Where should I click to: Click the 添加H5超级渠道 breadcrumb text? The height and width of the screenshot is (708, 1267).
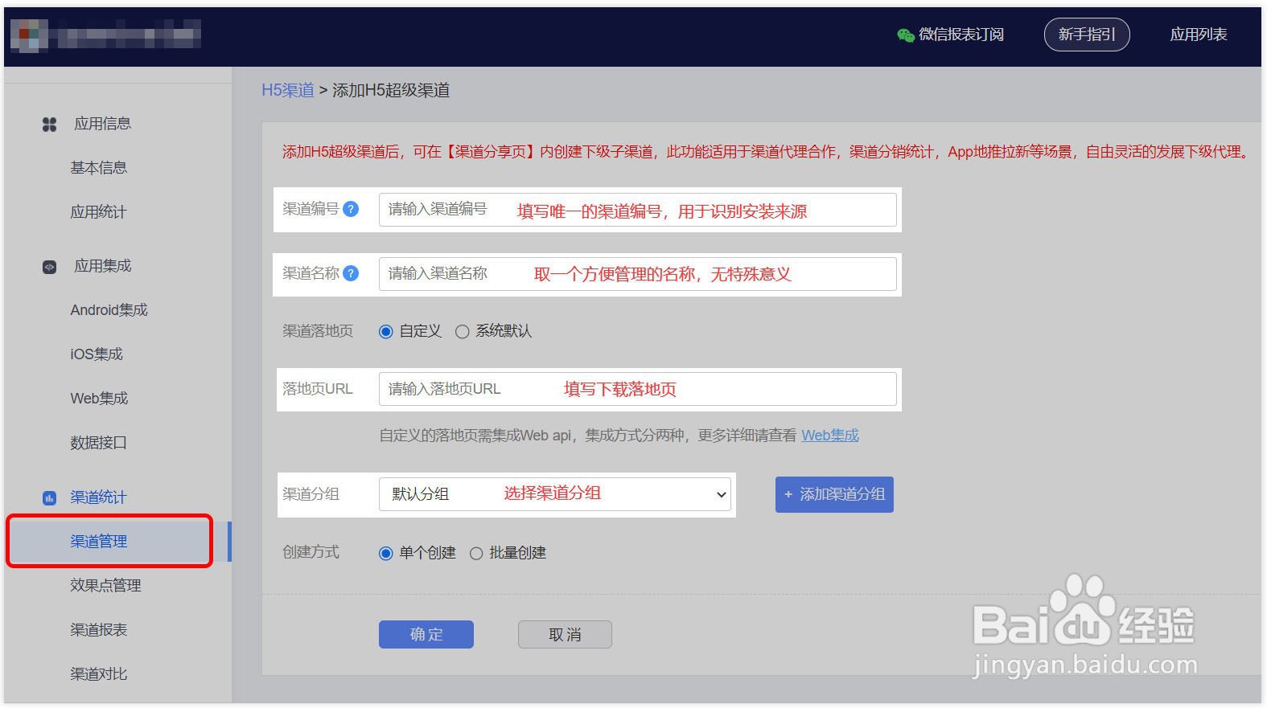[391, 90]
